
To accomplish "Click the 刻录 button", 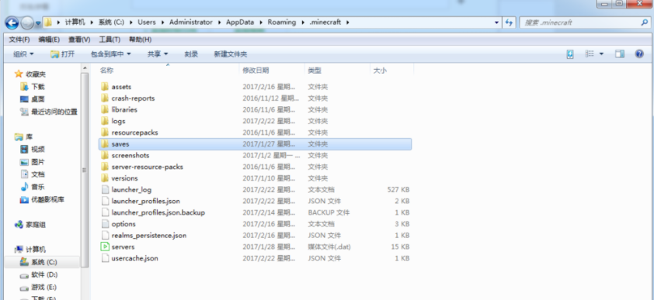I will click(x=191, y=54).
